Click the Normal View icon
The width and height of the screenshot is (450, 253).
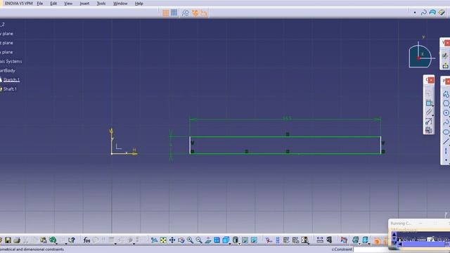tap(208, 240)
